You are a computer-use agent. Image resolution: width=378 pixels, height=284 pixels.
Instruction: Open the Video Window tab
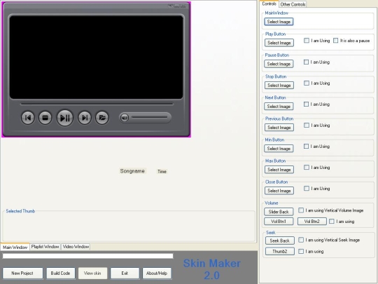point(76,247)
